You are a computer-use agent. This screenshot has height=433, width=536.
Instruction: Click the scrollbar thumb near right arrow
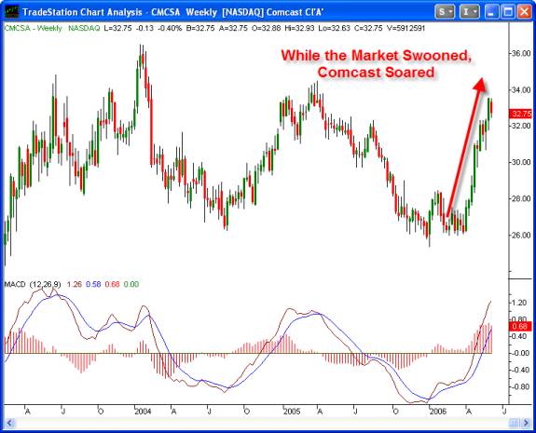(x=514, y=423)
